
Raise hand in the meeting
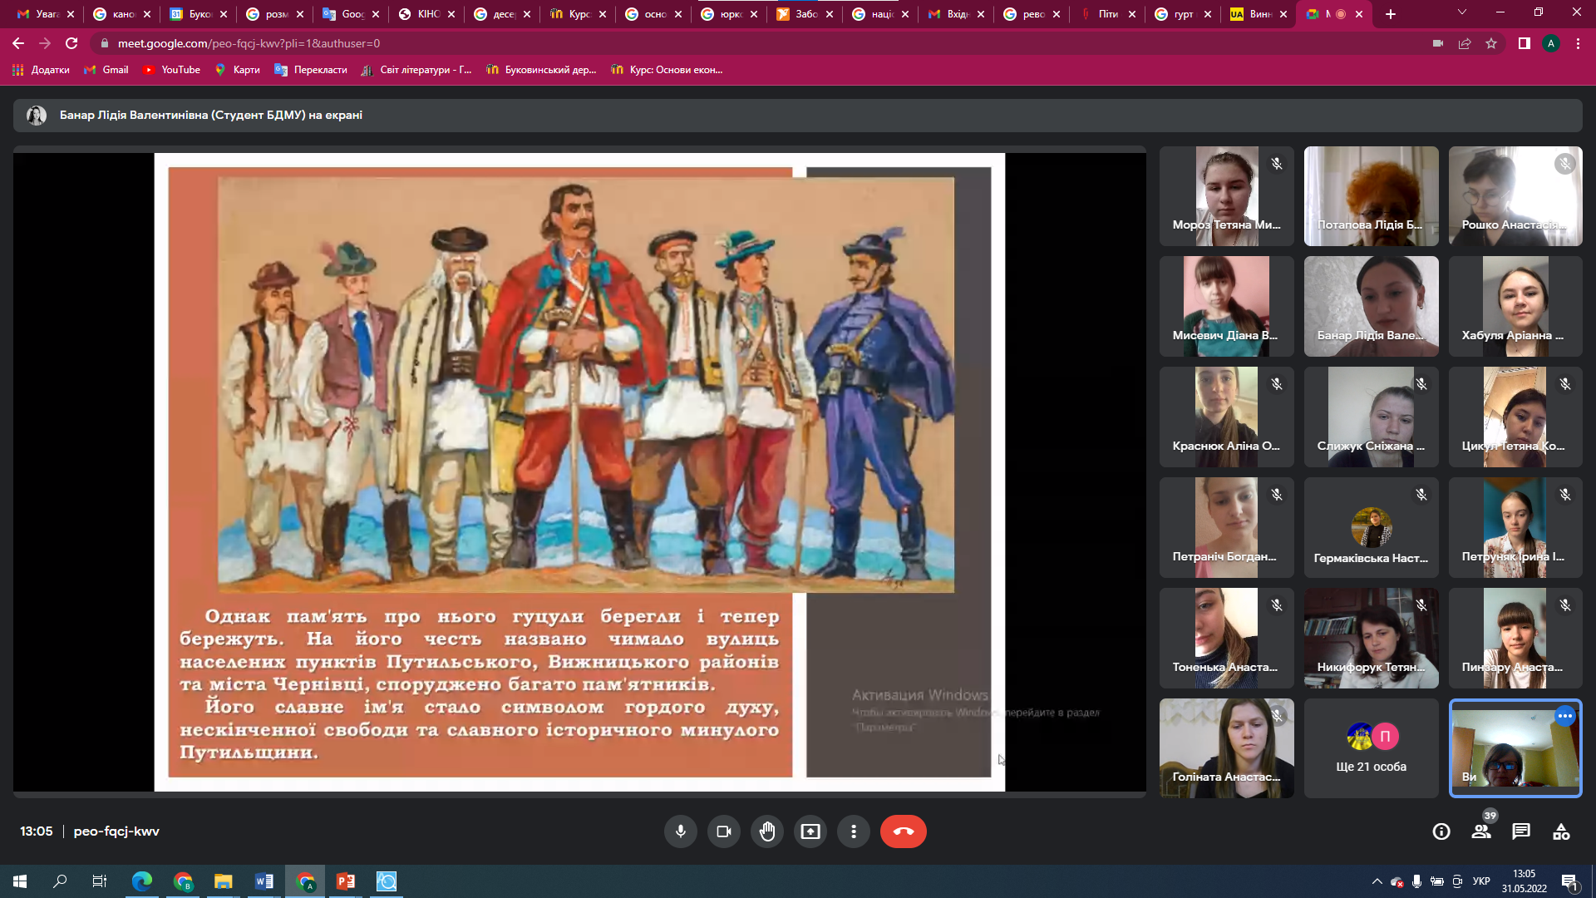[x=766, y=831]
